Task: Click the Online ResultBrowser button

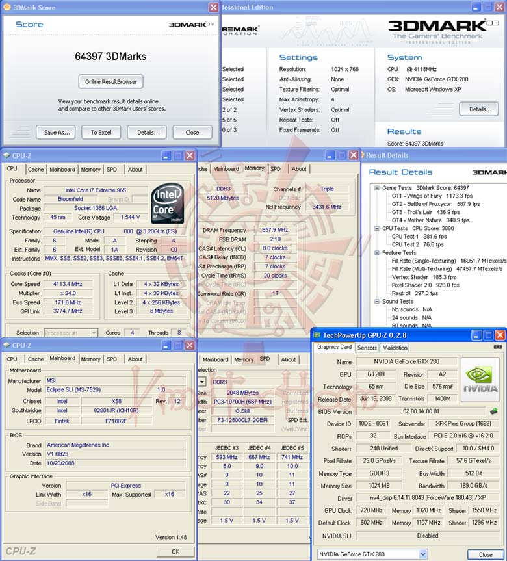Action: pyautogui.click(x=111, y=81)
